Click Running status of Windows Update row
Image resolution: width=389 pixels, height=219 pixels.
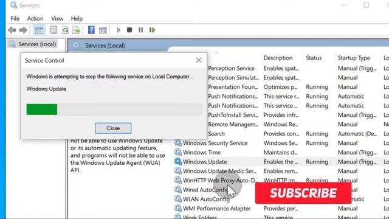(317, 162)
